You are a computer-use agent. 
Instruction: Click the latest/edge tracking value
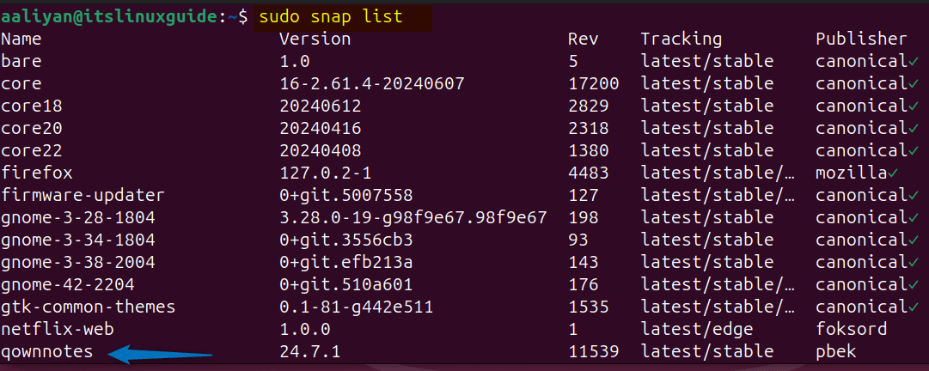tap(697, 330)
